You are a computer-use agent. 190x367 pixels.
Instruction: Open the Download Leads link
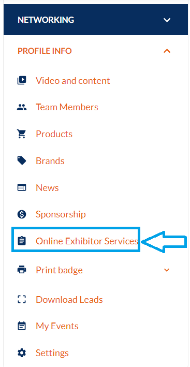(69, 300)
